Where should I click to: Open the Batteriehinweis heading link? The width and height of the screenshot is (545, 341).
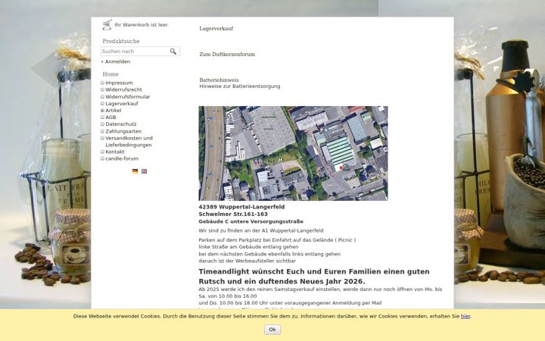[219, 80]
